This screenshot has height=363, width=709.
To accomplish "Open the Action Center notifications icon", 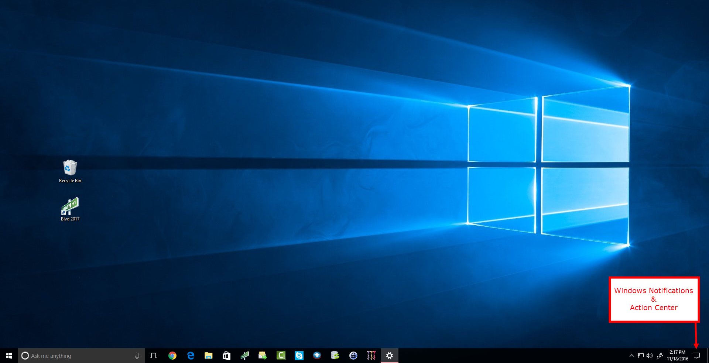I will [x=697, y=356].
